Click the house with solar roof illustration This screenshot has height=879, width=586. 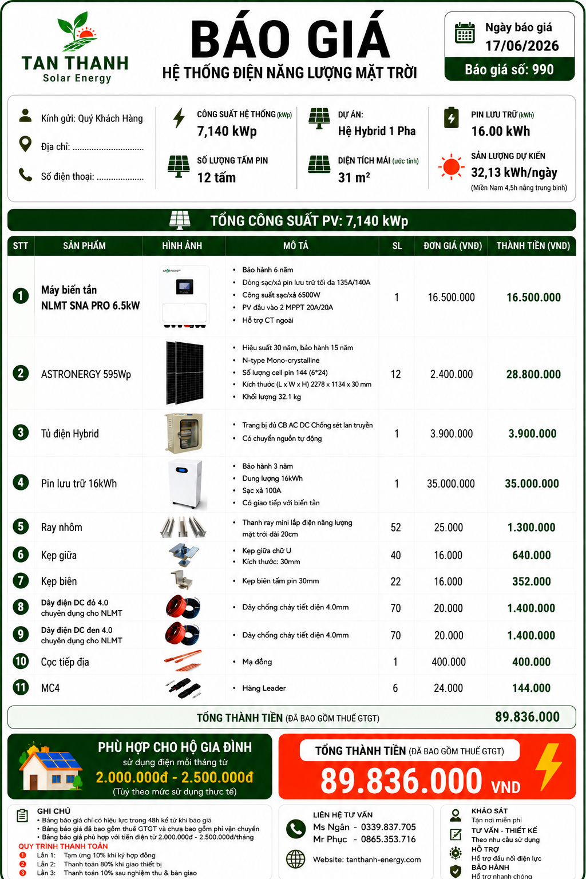50,767
